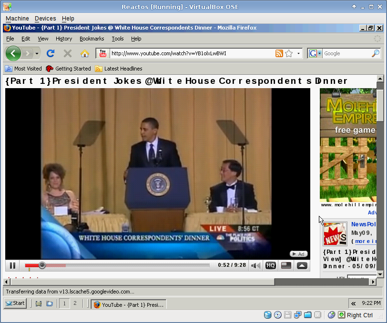Go back with the green Back arrow
387x323 pixels.
coord(13,53)
